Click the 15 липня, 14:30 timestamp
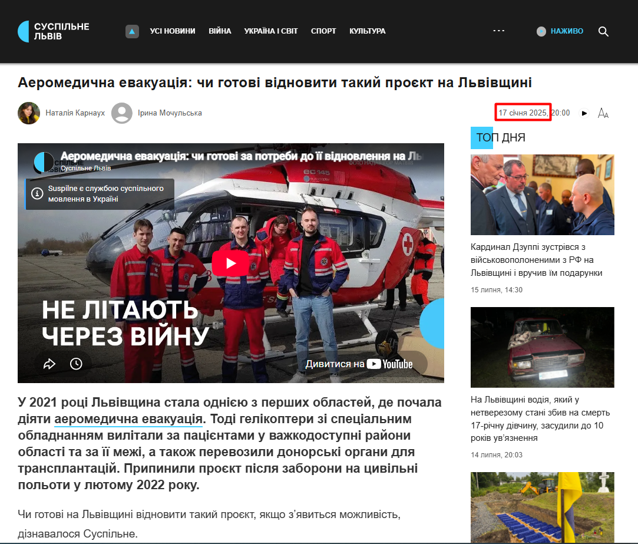 click(497, 290)
